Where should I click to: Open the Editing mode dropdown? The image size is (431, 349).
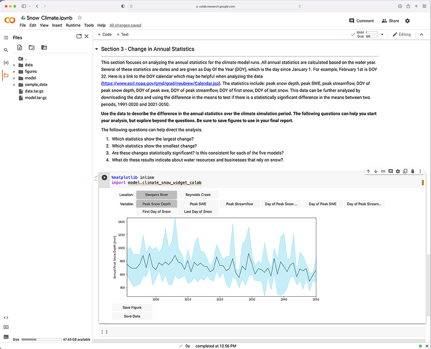coord(401,34)
